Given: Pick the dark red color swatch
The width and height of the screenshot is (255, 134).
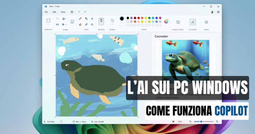Looking at the screenshot, I should tap(135, 18).
